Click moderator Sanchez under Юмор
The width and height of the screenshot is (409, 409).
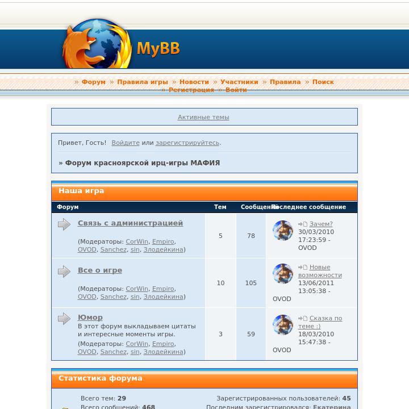(x=114, y=352)
